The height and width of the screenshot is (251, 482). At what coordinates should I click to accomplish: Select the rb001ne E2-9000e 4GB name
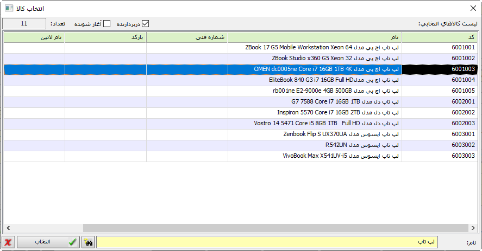coord(315,91)
